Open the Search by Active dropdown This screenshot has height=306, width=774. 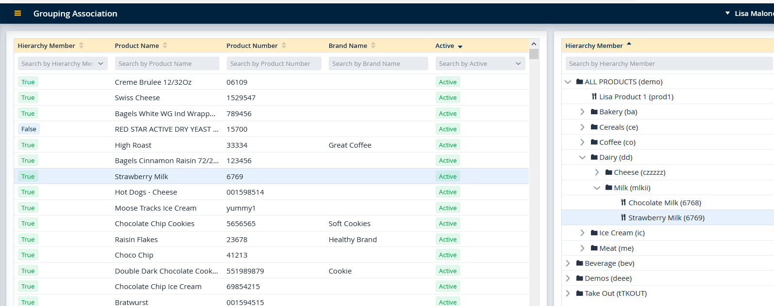pos(480,64)
